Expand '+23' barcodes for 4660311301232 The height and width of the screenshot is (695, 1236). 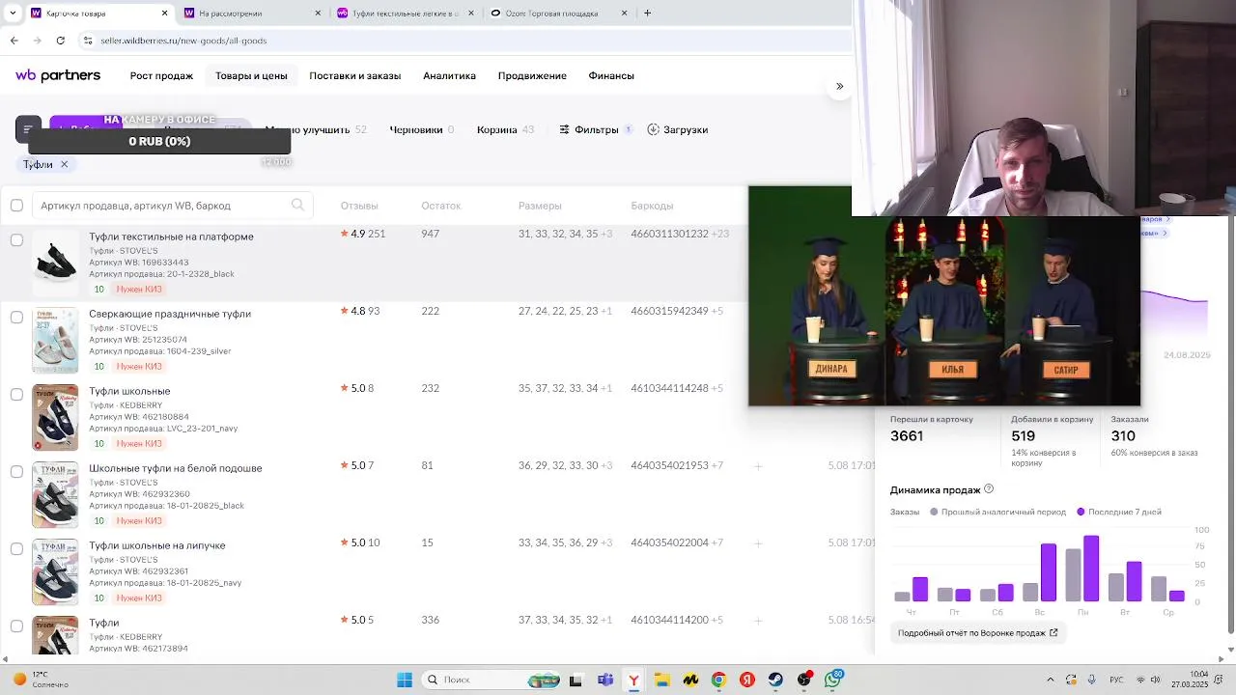click(x=719, y=234)
